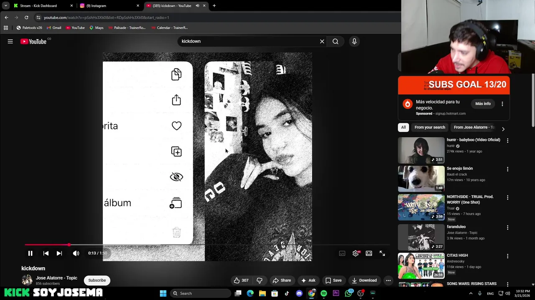The image size is (535, 300).
Task: Mute audio on kickdown YouTube tab
Action: click(197, 6)
